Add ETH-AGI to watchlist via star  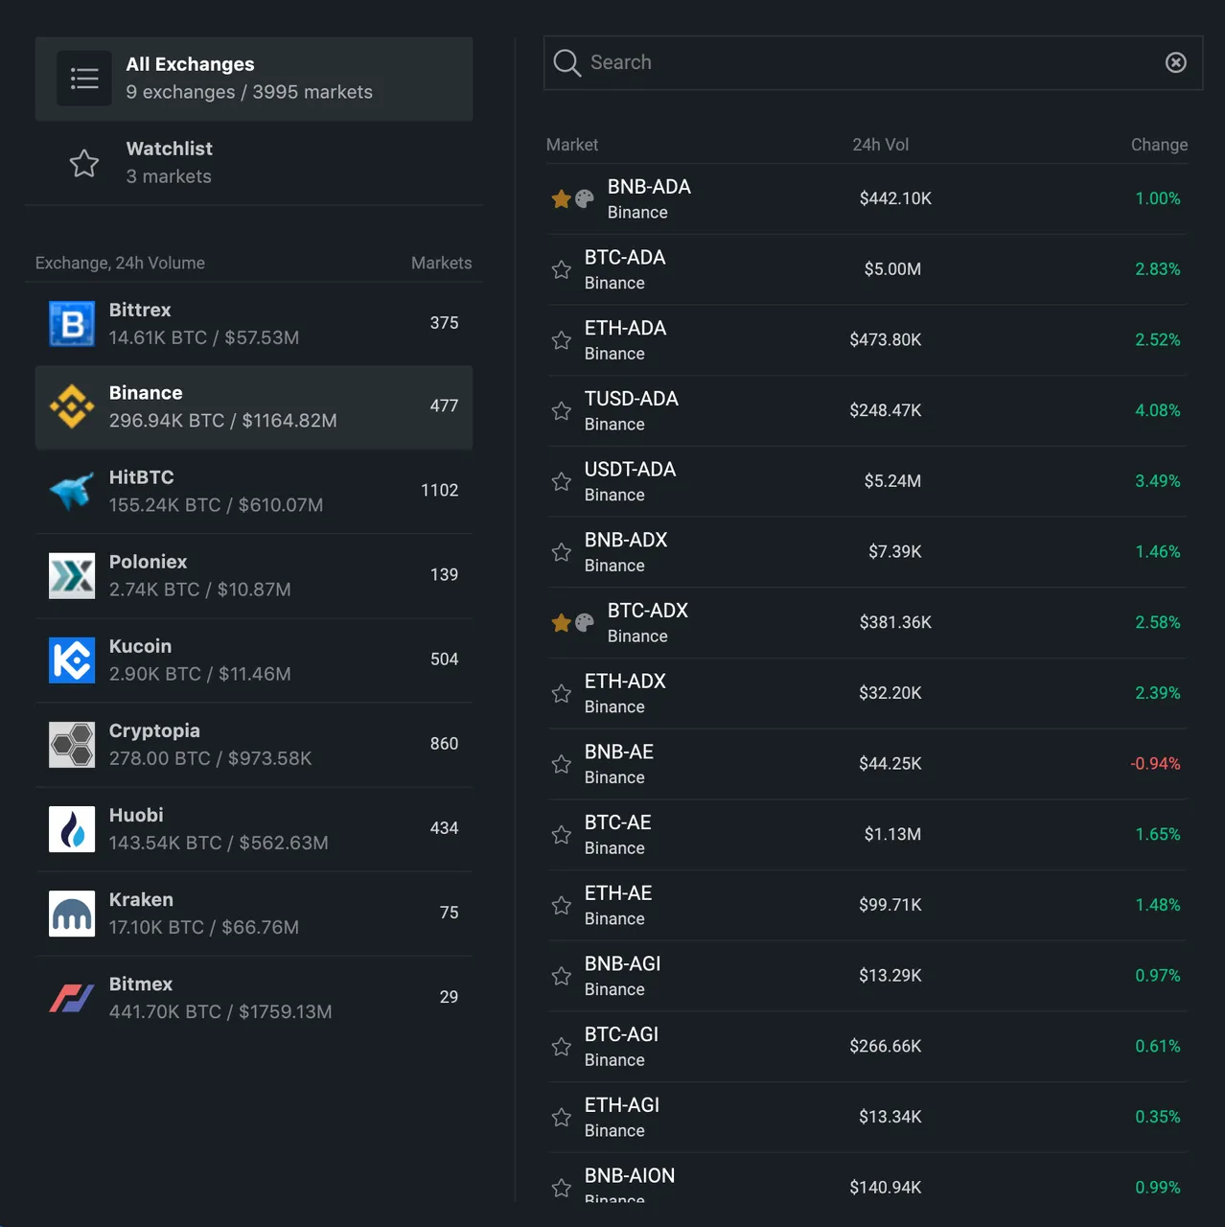562,1118
